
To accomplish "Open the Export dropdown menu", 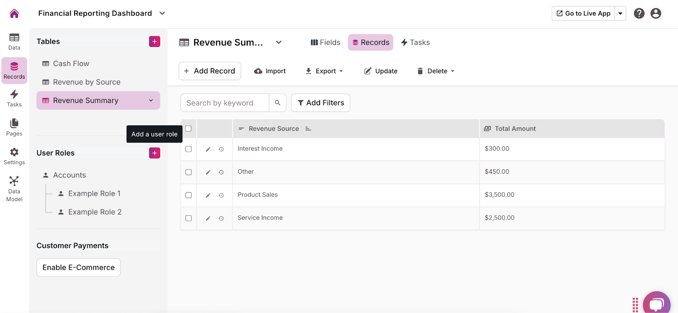I will tap(325, 71).
